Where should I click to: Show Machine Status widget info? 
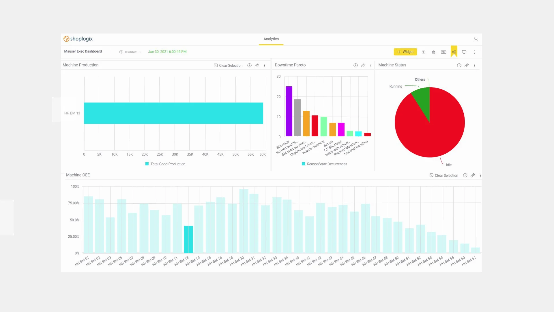coord(459,66)
